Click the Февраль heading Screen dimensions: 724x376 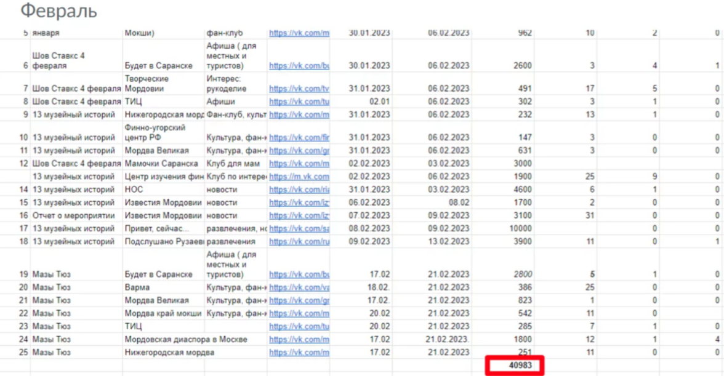pyautogui.click(x=58, y=11)
